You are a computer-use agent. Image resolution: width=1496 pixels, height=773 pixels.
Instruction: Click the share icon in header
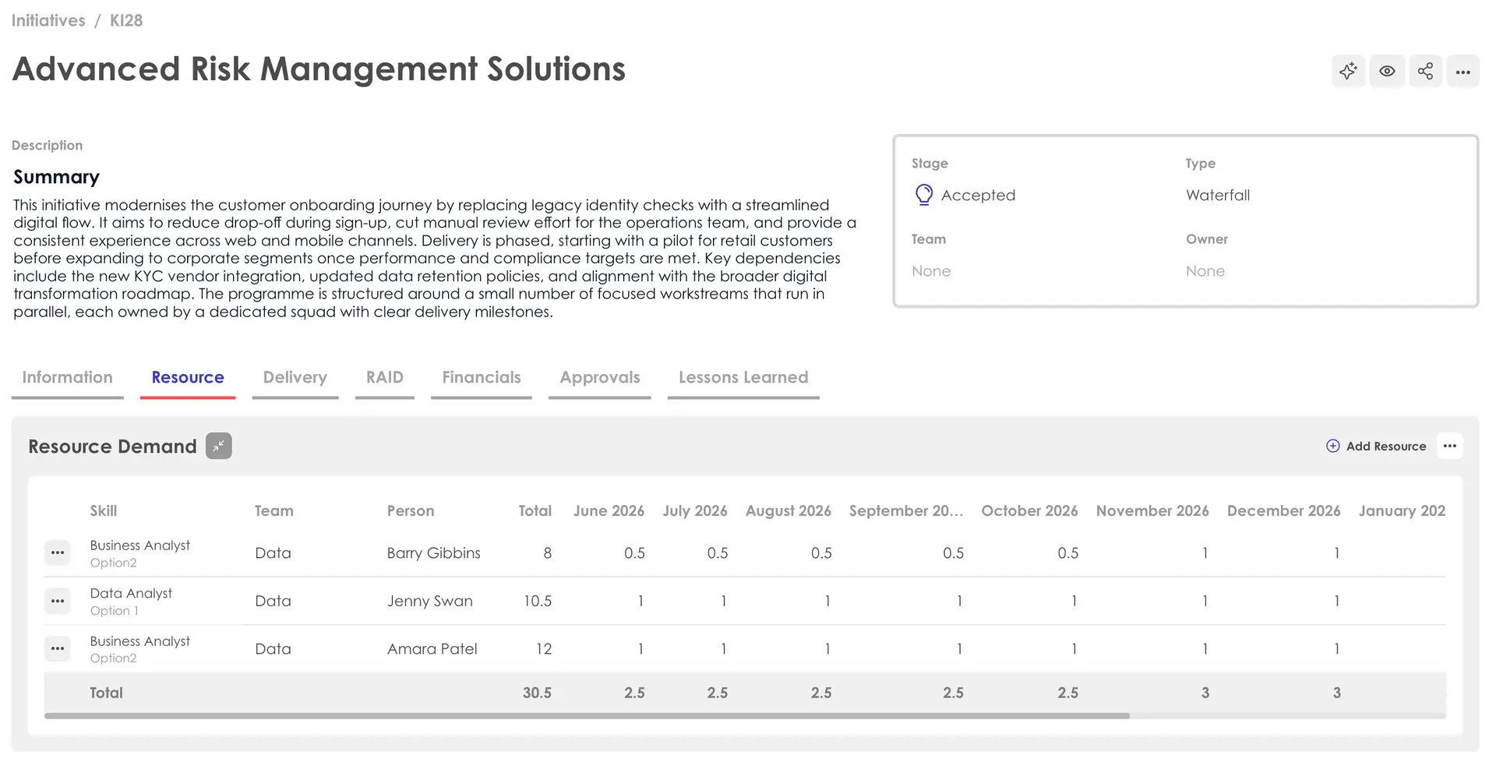(x=1425, y=71)
